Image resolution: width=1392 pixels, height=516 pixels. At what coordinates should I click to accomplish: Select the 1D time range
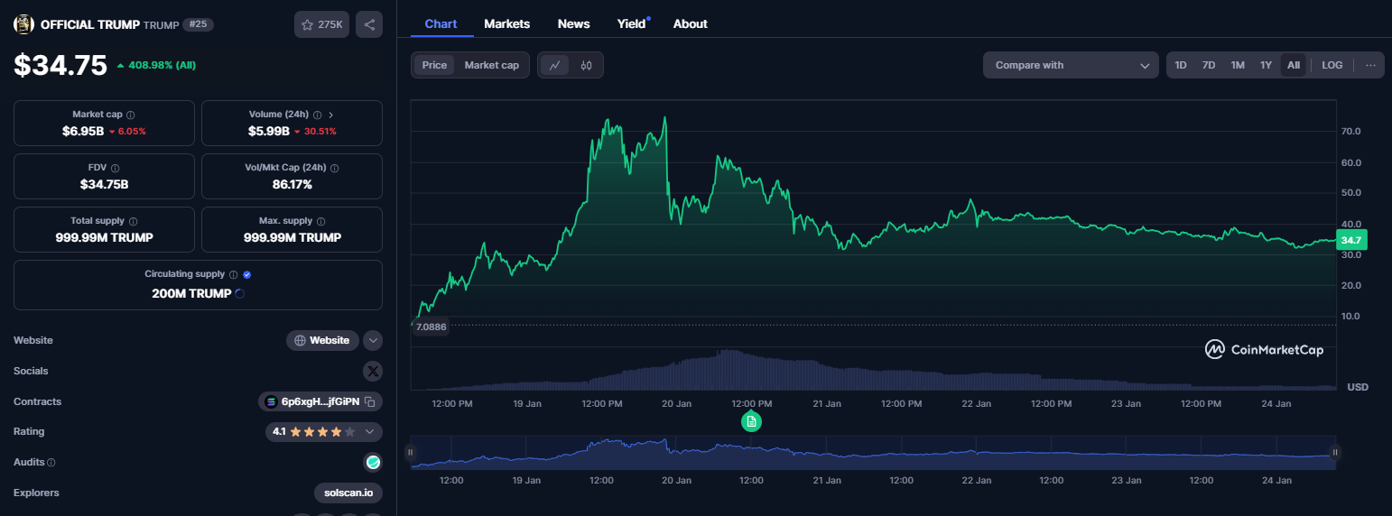[1181, 65]
